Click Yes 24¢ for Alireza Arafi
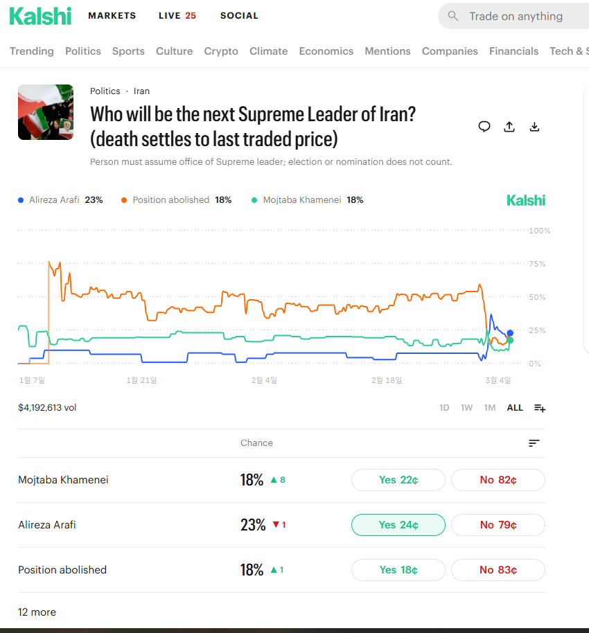This screenshot has height=633, width=589. coord(398,525)
